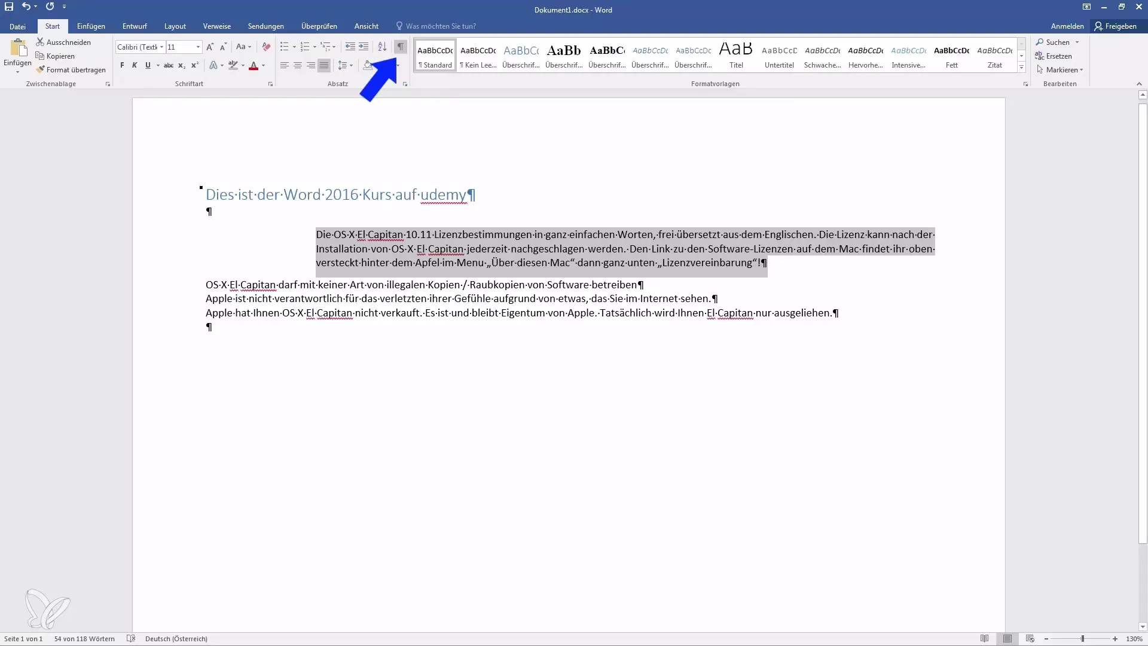The height and width of the screenshot is (646, 1148).
Task: Open the Aa change case dropdown
Action: [243, 47]
